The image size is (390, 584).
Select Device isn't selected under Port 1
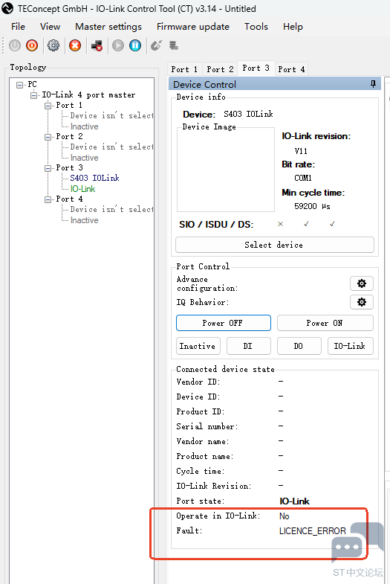click(111, 116)
